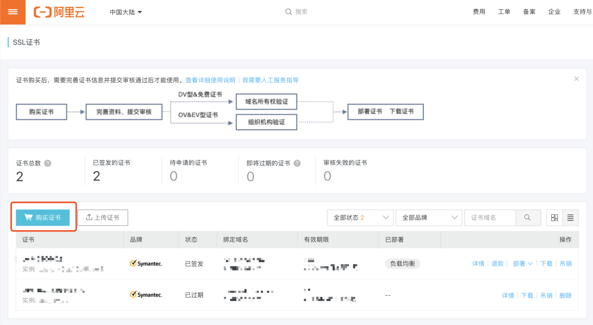Open the orange hamburger menu
Image resolution: width=593 pixels, height=325 pixels.
(x=13, y=12)
